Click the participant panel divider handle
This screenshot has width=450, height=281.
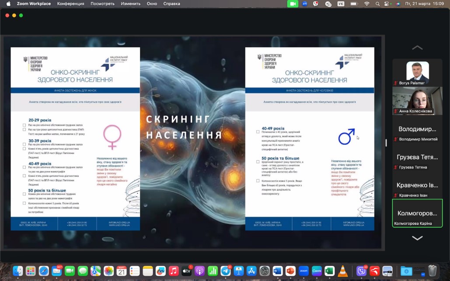coord(386,142)
